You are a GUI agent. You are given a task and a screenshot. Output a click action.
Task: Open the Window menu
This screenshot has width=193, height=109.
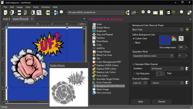click(x=45, y=7)
